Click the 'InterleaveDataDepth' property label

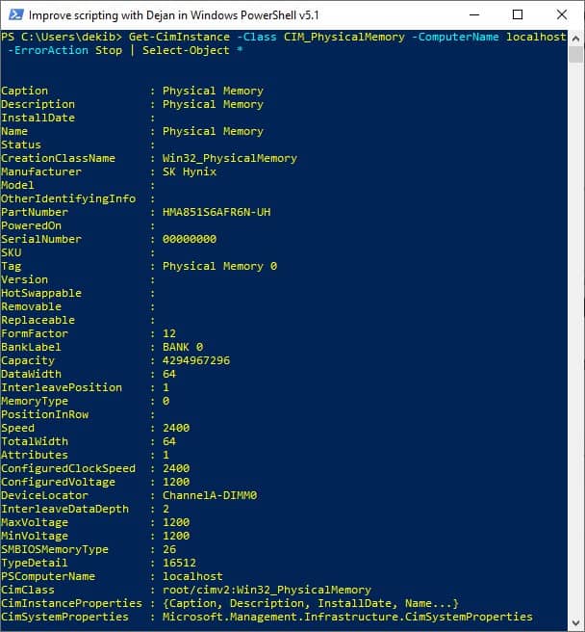click(64, 509)
